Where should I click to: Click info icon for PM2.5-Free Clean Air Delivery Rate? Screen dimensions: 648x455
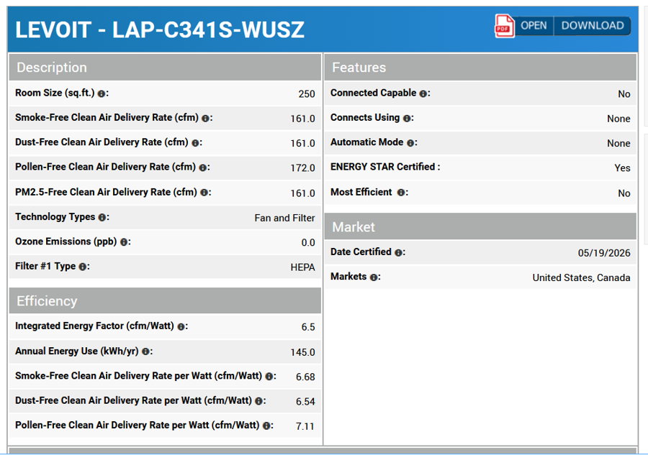[204, 193]
